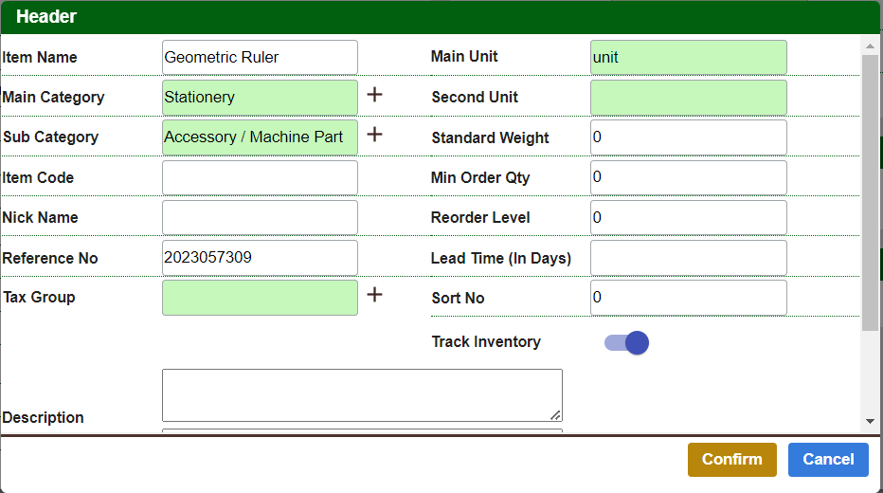Focus the Item Code input box
The height and width of the screenshot is (493, 883).
[260, 177]
